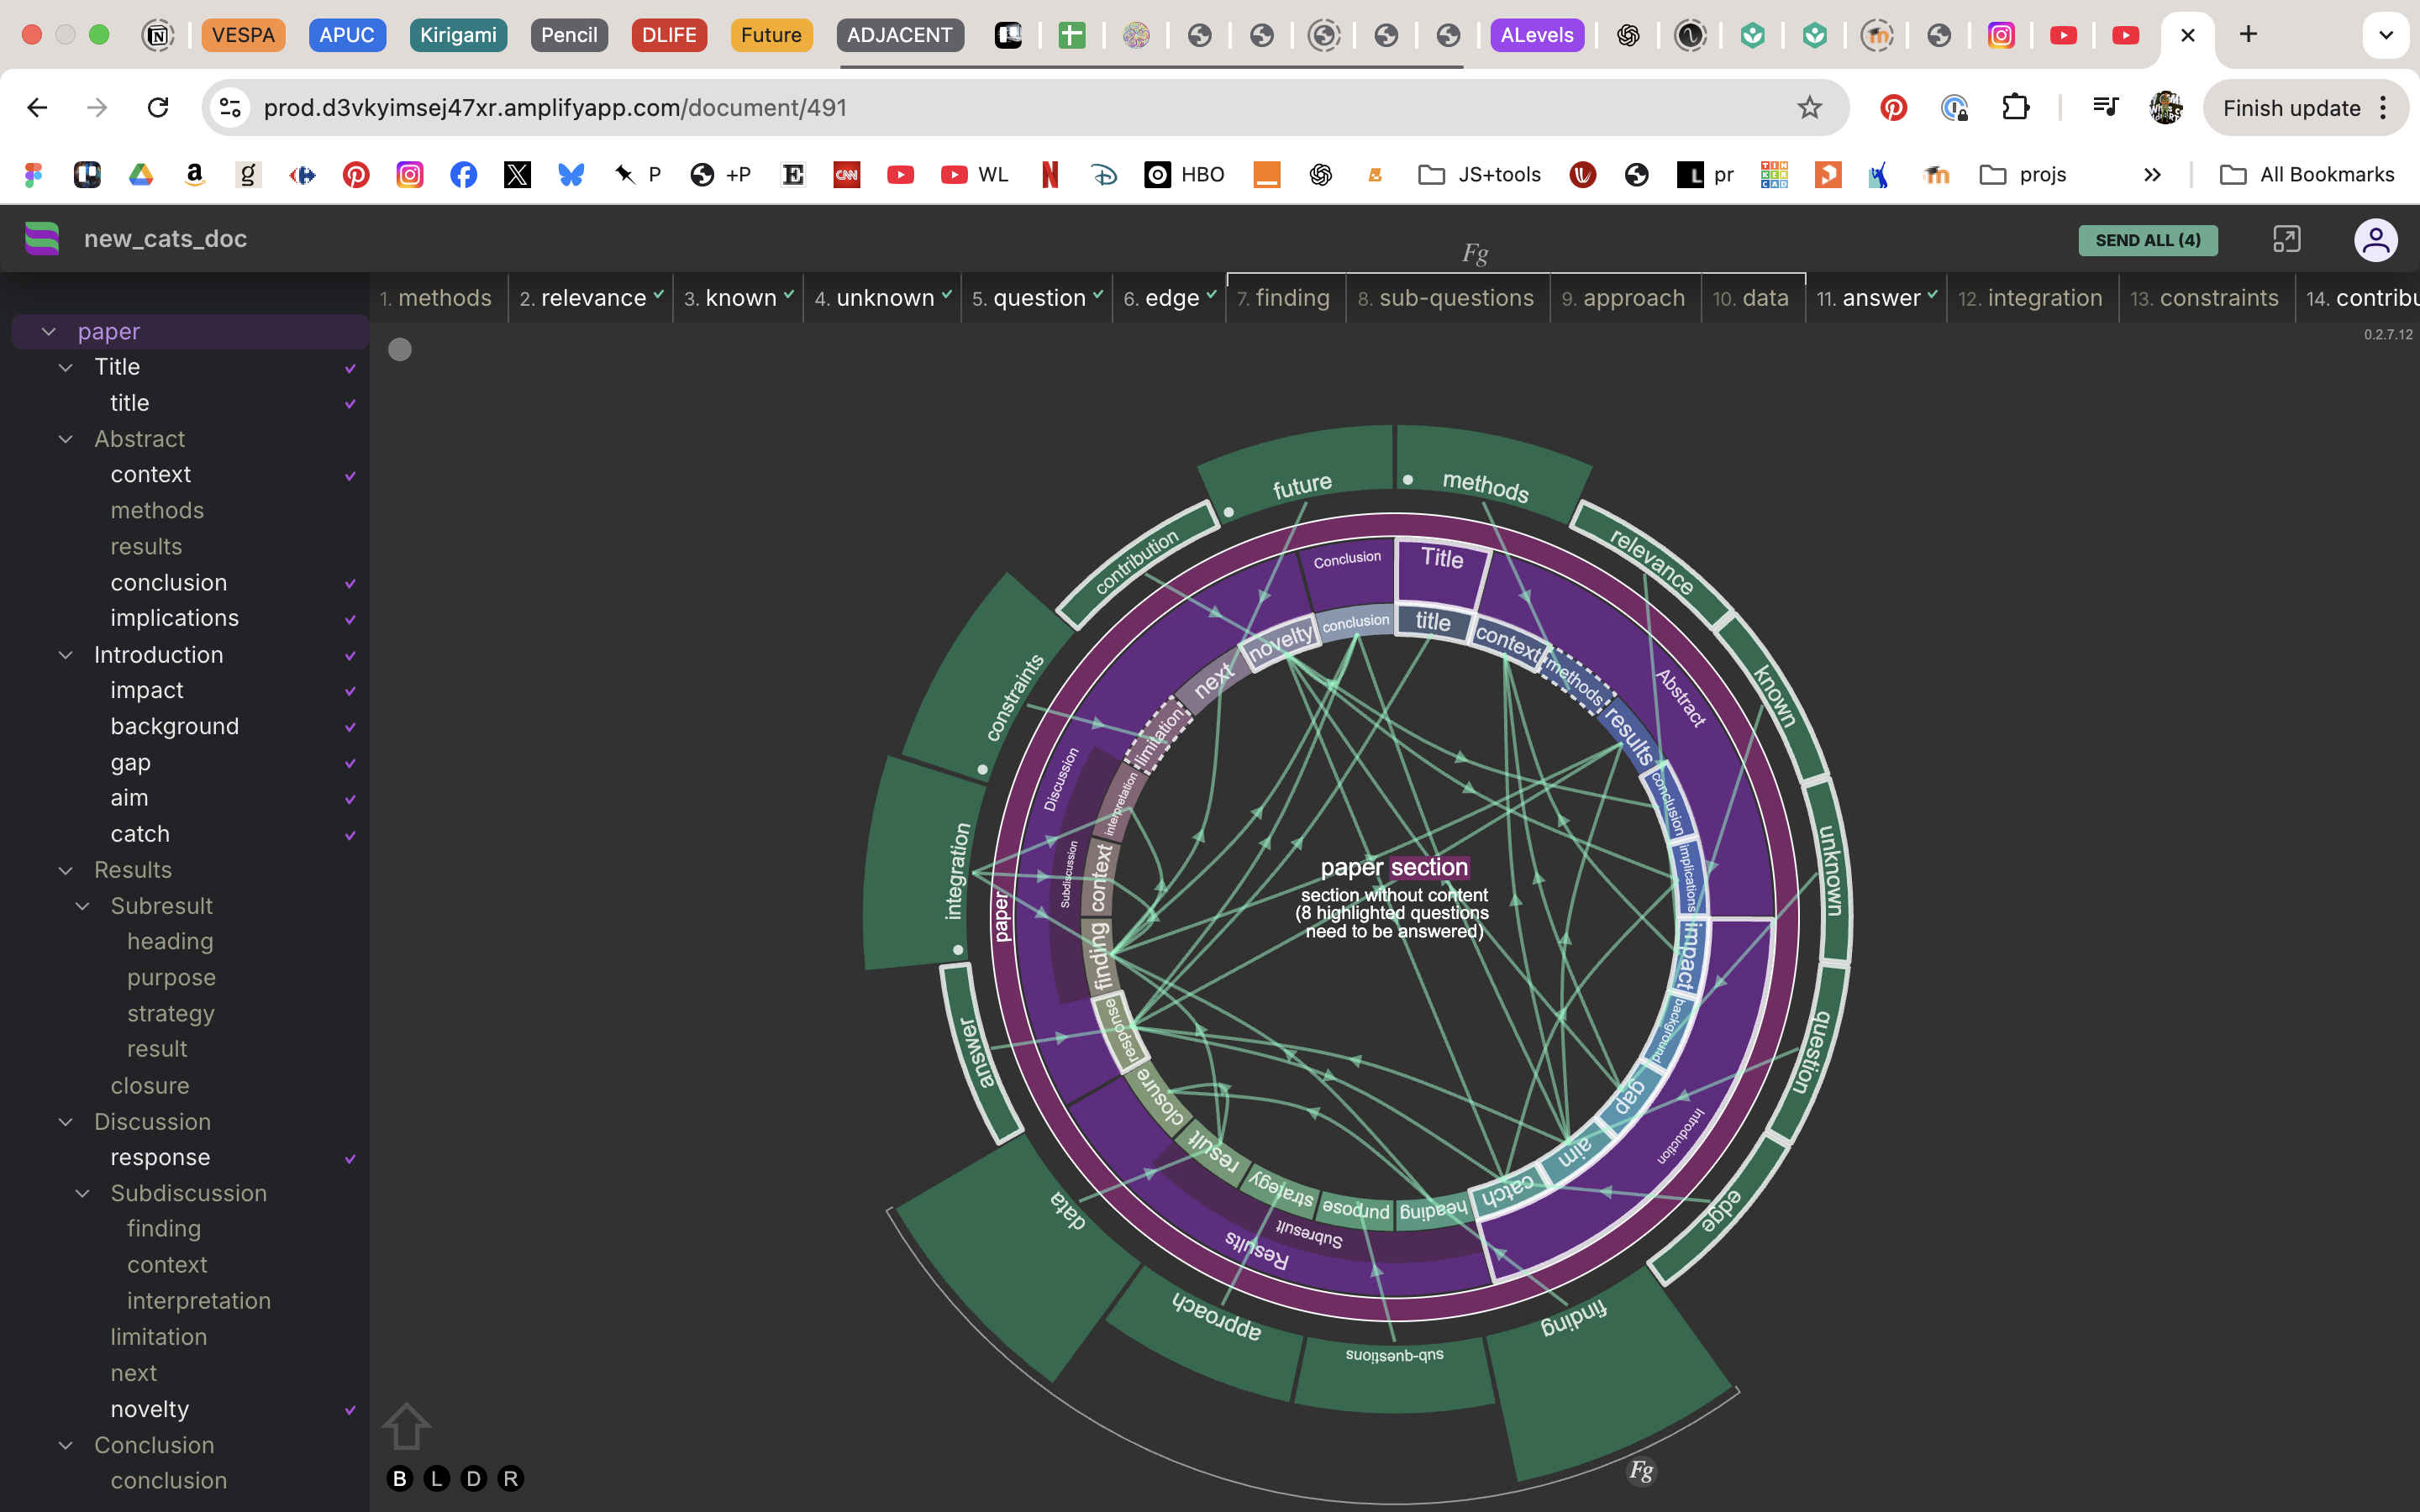Select the 9. approach tab
Viewport: 2420px width, 1512px height.
coord(1624,298)
